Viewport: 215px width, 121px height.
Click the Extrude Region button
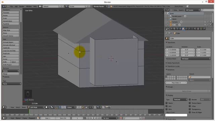(x=10, y=42)
